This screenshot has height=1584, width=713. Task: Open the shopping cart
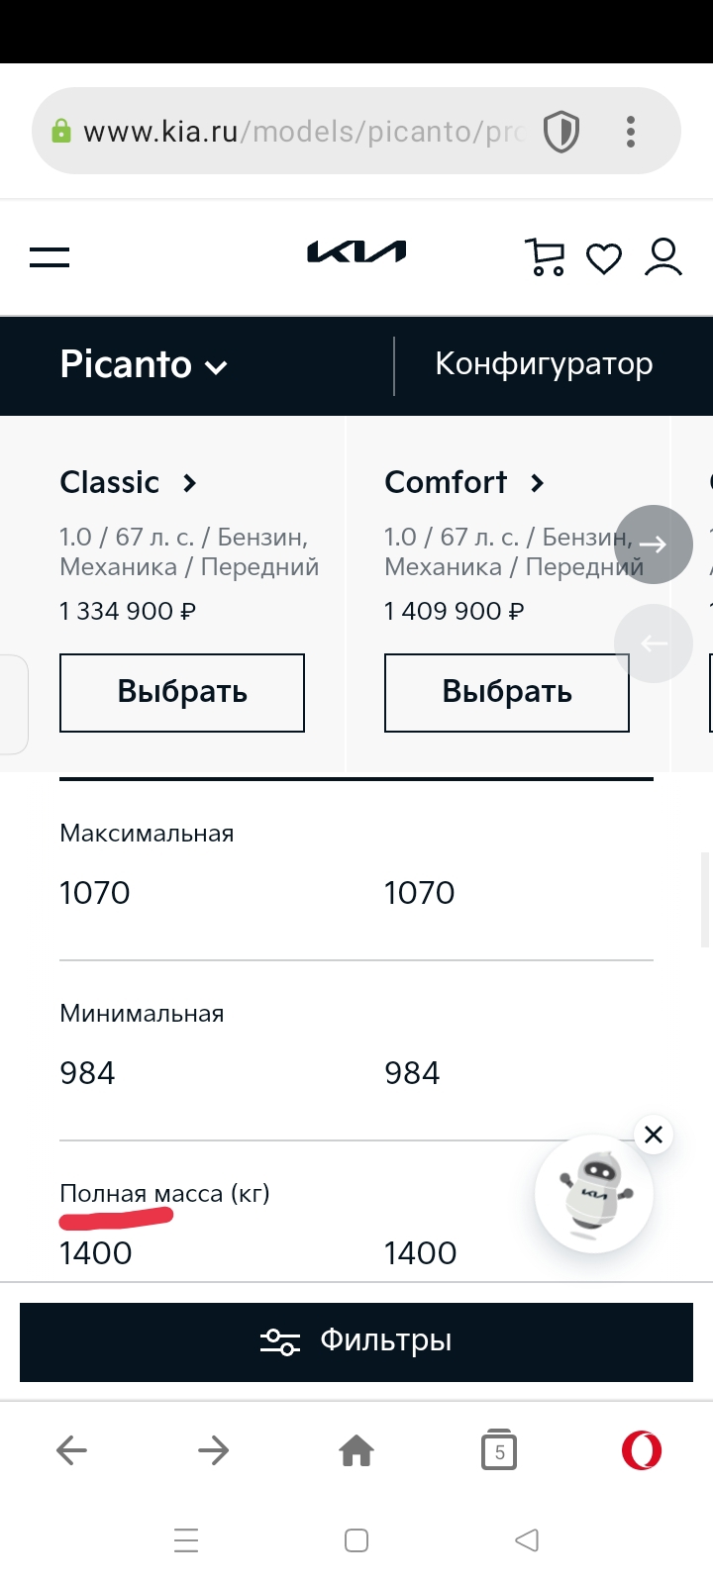(544, 257)
